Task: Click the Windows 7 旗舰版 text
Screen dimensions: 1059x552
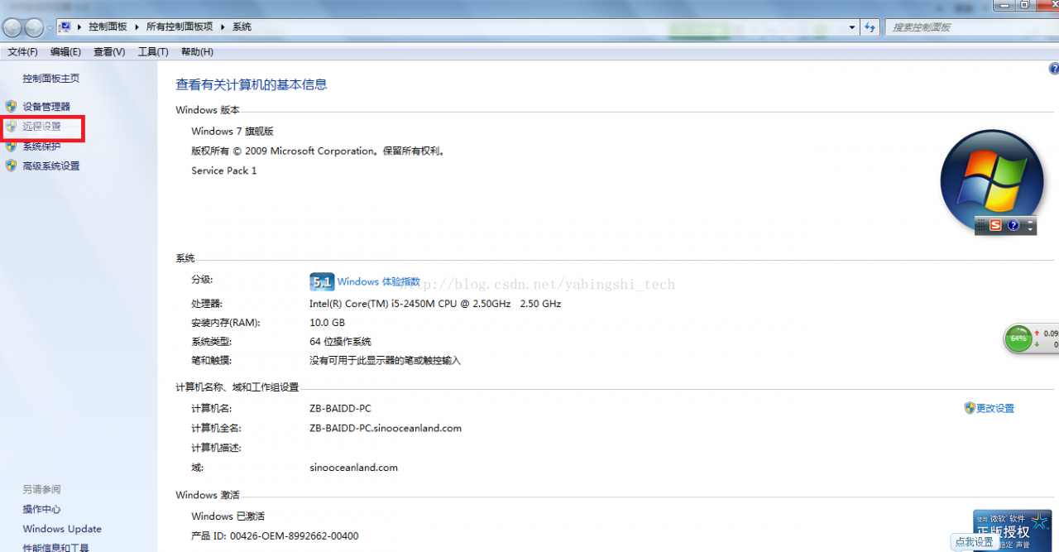Action: pyautogui.click(x=232, y=132)
